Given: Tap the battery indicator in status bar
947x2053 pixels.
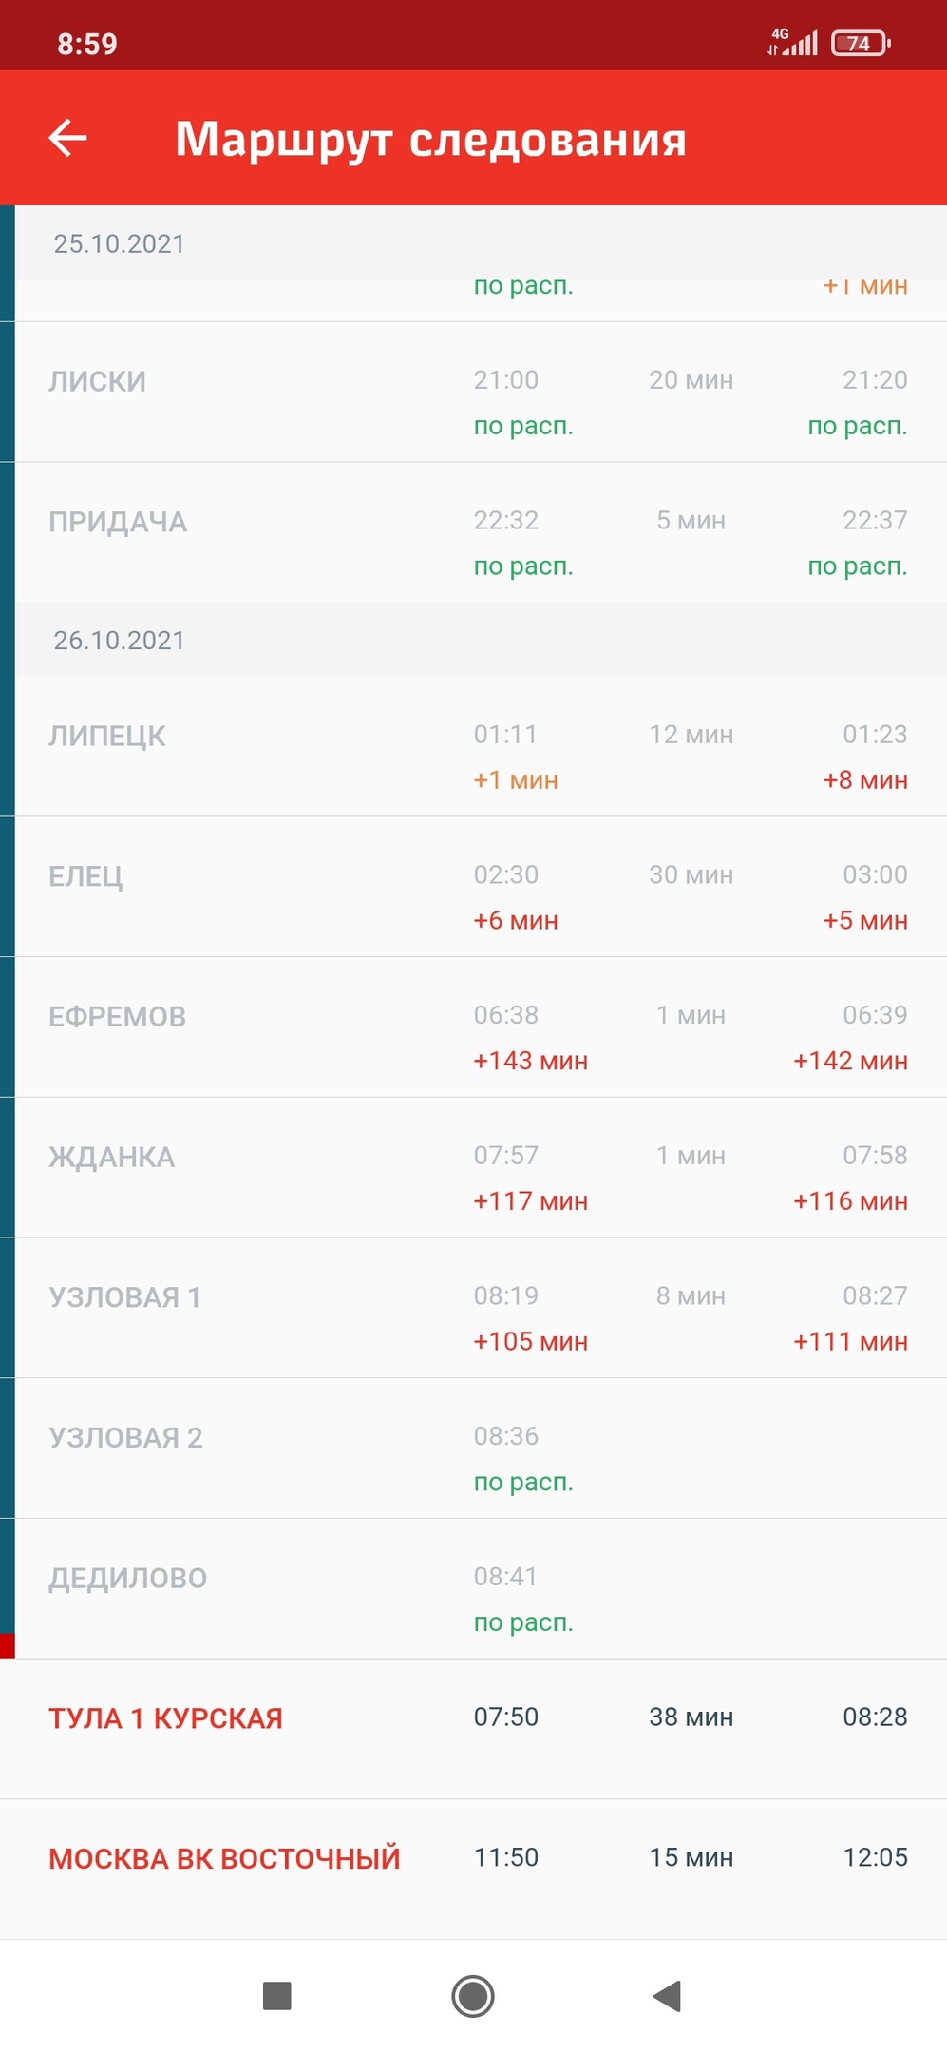Looking at the screenshot, I should point(860,44).
